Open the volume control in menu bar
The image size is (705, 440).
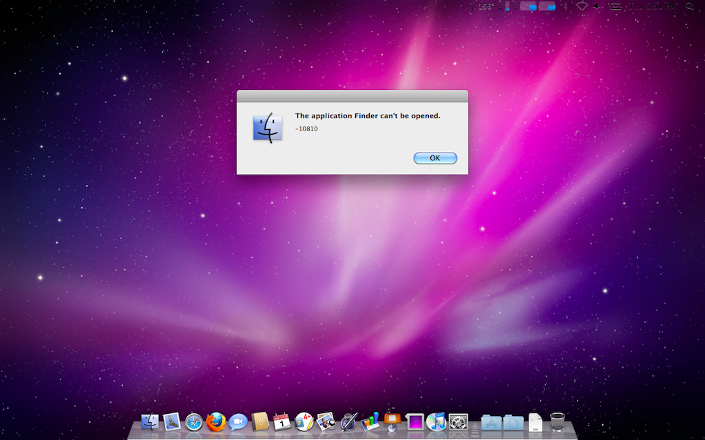[598, 6]
